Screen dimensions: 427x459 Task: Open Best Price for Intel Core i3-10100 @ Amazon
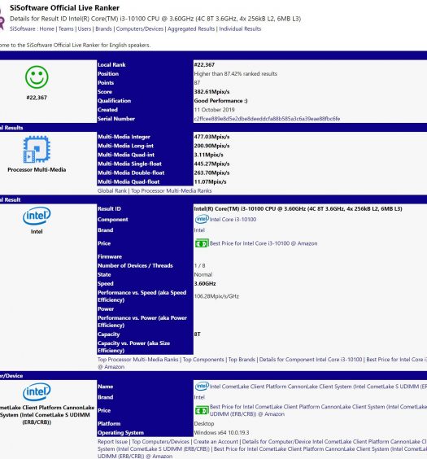(x=264, y=243)
